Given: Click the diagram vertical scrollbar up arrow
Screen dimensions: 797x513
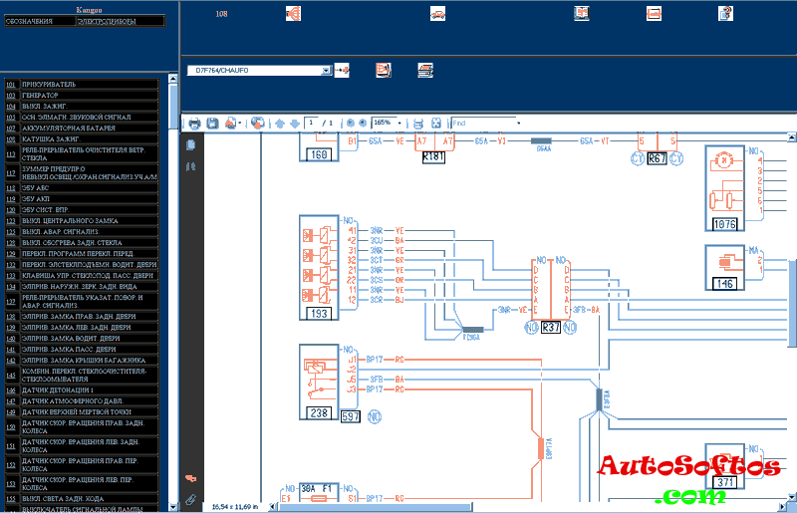Looking at the screenshot, I should point(792,137).
